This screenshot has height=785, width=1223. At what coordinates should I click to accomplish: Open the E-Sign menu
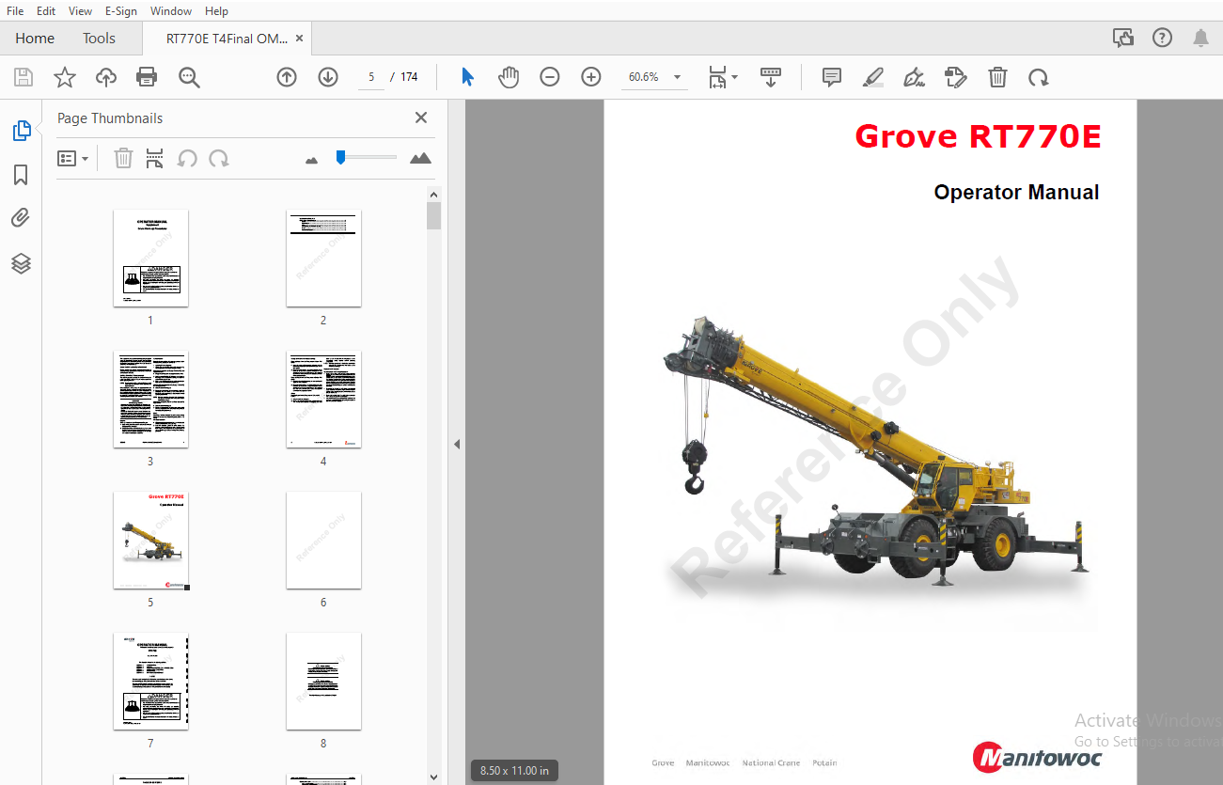120,10
